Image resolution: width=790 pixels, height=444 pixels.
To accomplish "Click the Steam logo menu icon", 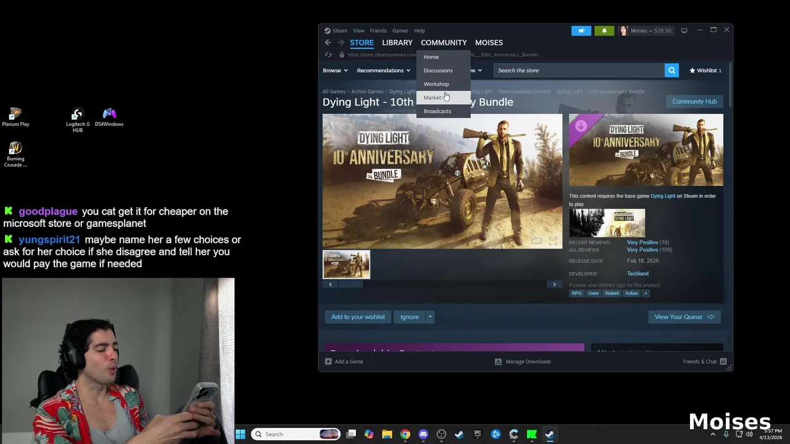I will (x=328, y=30).
